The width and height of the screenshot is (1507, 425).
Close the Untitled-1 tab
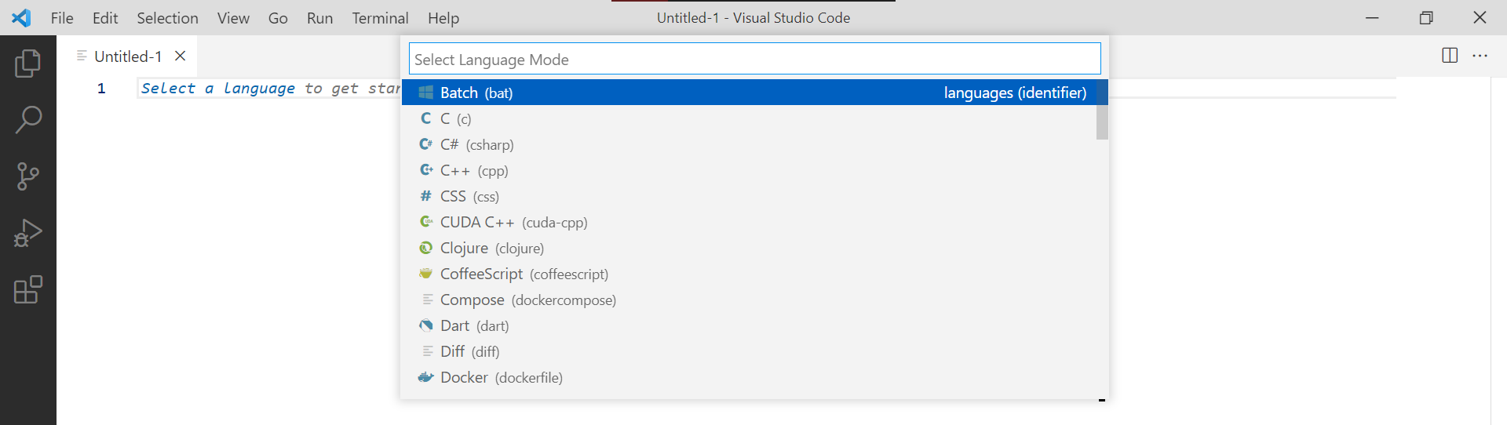tap(180, 56)
